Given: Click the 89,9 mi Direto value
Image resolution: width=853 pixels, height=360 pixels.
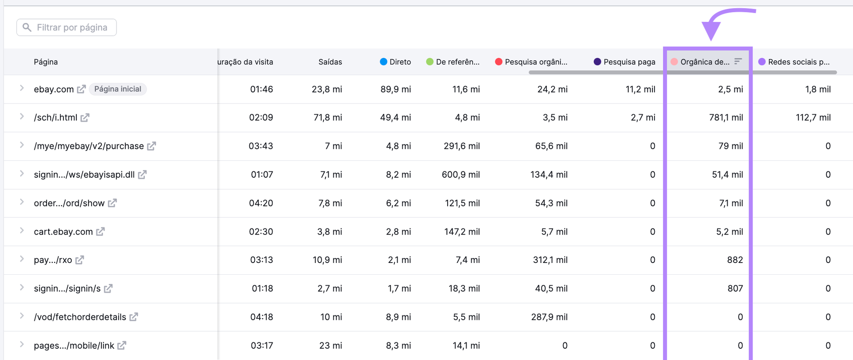Looking at the screenshot, I should click(x=396, y=89).
